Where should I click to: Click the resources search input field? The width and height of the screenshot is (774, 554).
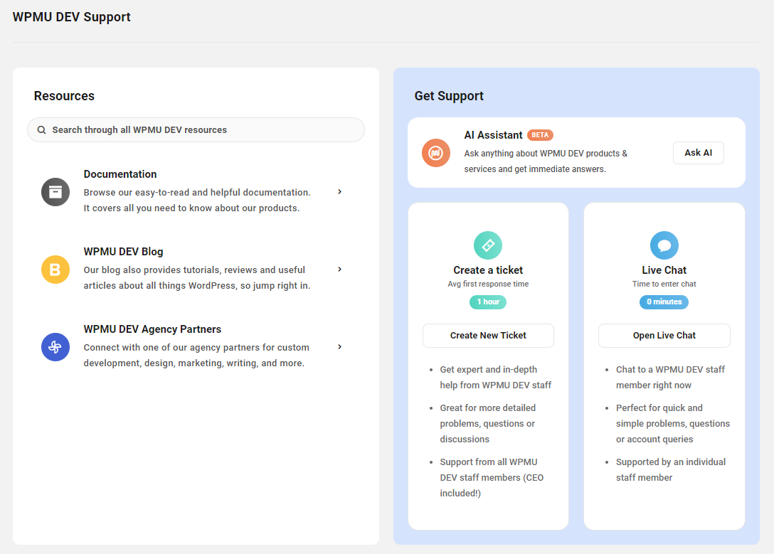click(196, 129)
